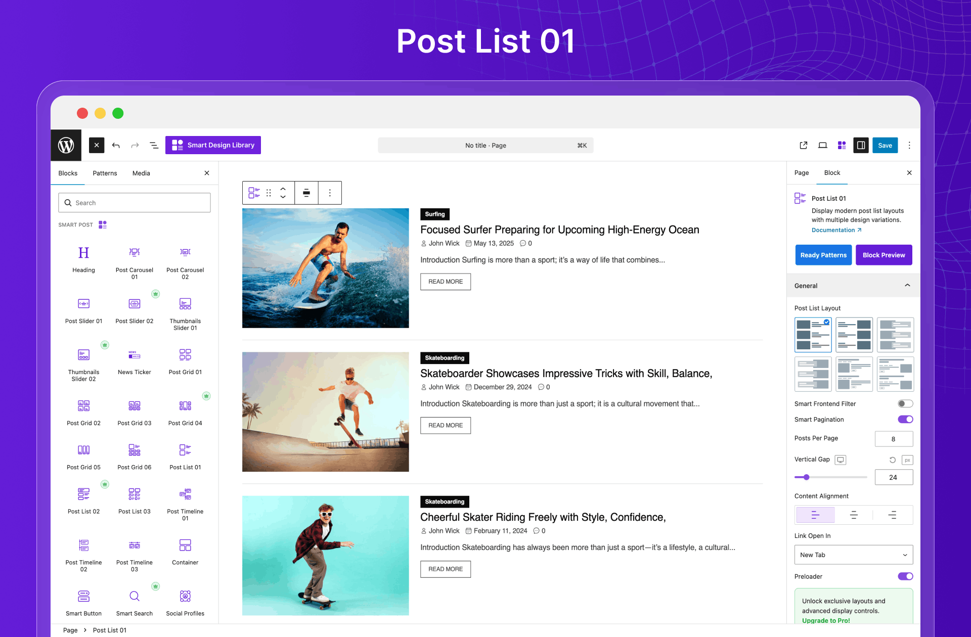Click the WordPress logo icon

tap(66, 146)
